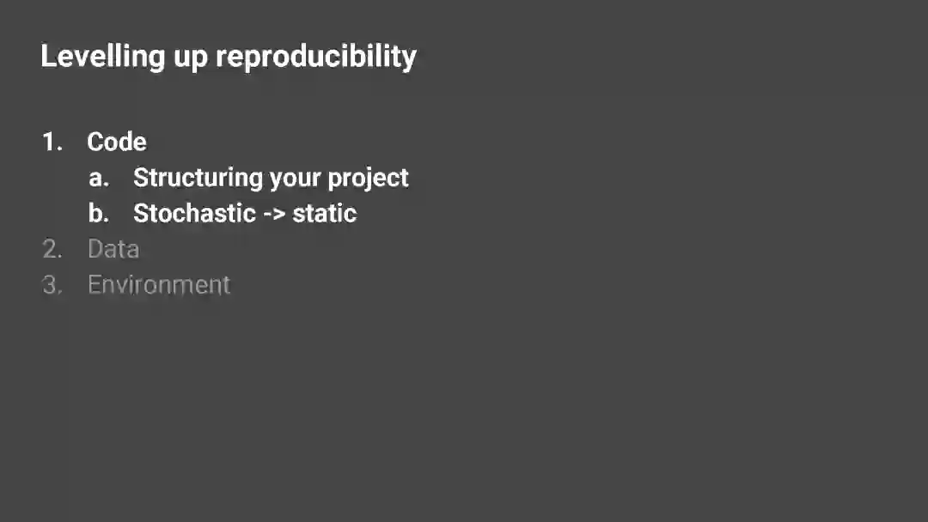Click the "Code" list item

click(117, 143)
